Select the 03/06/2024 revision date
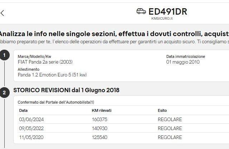 31,119
